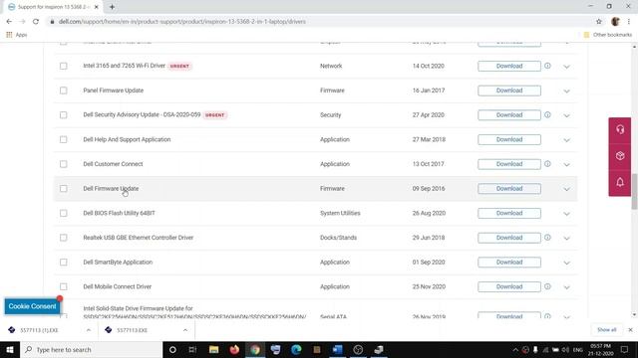
Task: Open options arrow for 5577113 (1).EXE download
Action: pos(89,330)
